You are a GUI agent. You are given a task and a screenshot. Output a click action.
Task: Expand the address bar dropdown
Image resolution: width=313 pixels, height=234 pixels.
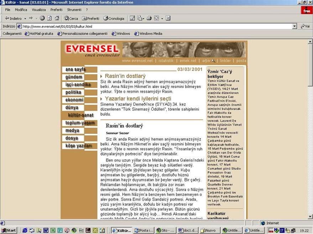click(294, 26)
